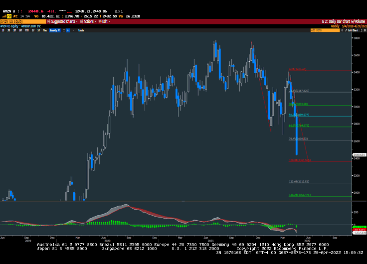
Task: Select the 38.2%(3013.58) Fibonacci level label
Action: tap(298, 104)
